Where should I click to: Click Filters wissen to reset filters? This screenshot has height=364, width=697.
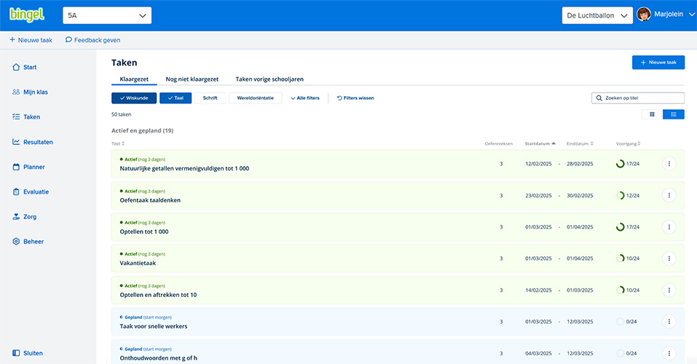(355, 98)
